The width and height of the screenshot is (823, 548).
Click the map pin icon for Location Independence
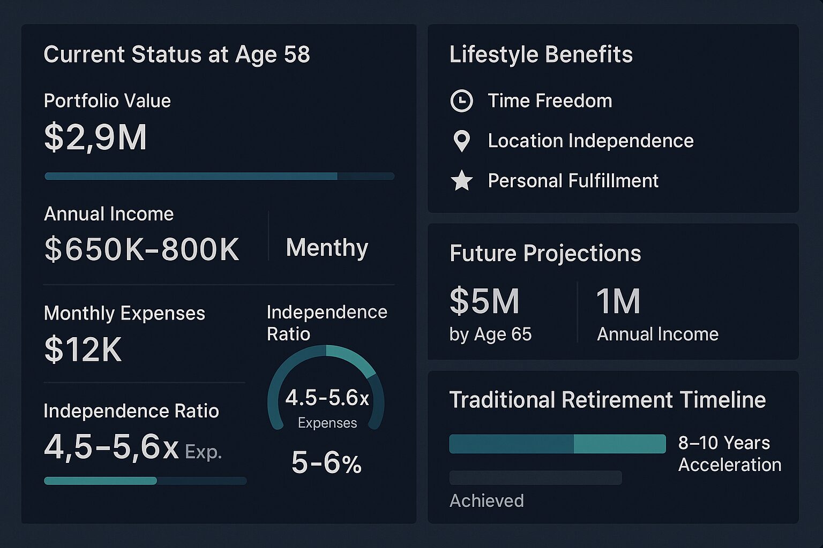click(461, 141)
